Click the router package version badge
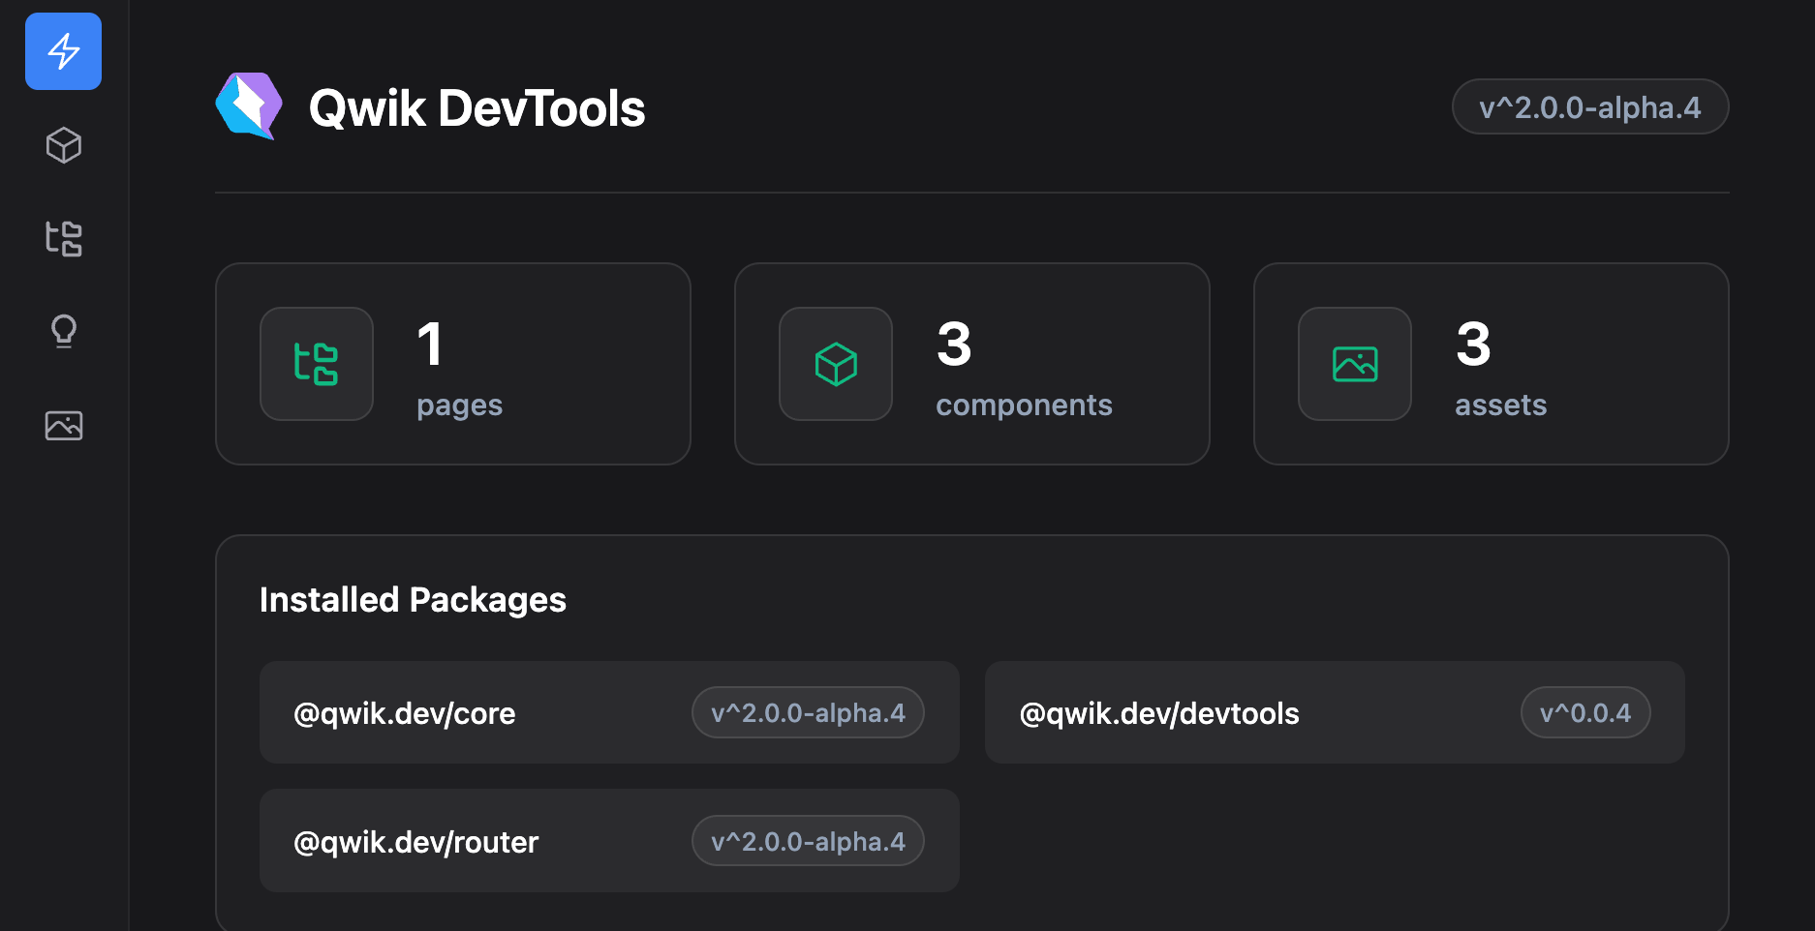 point(808,841)
